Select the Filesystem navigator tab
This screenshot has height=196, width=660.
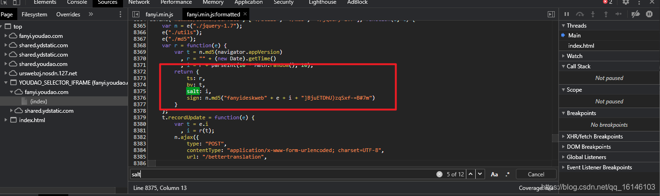coord(34,15)
